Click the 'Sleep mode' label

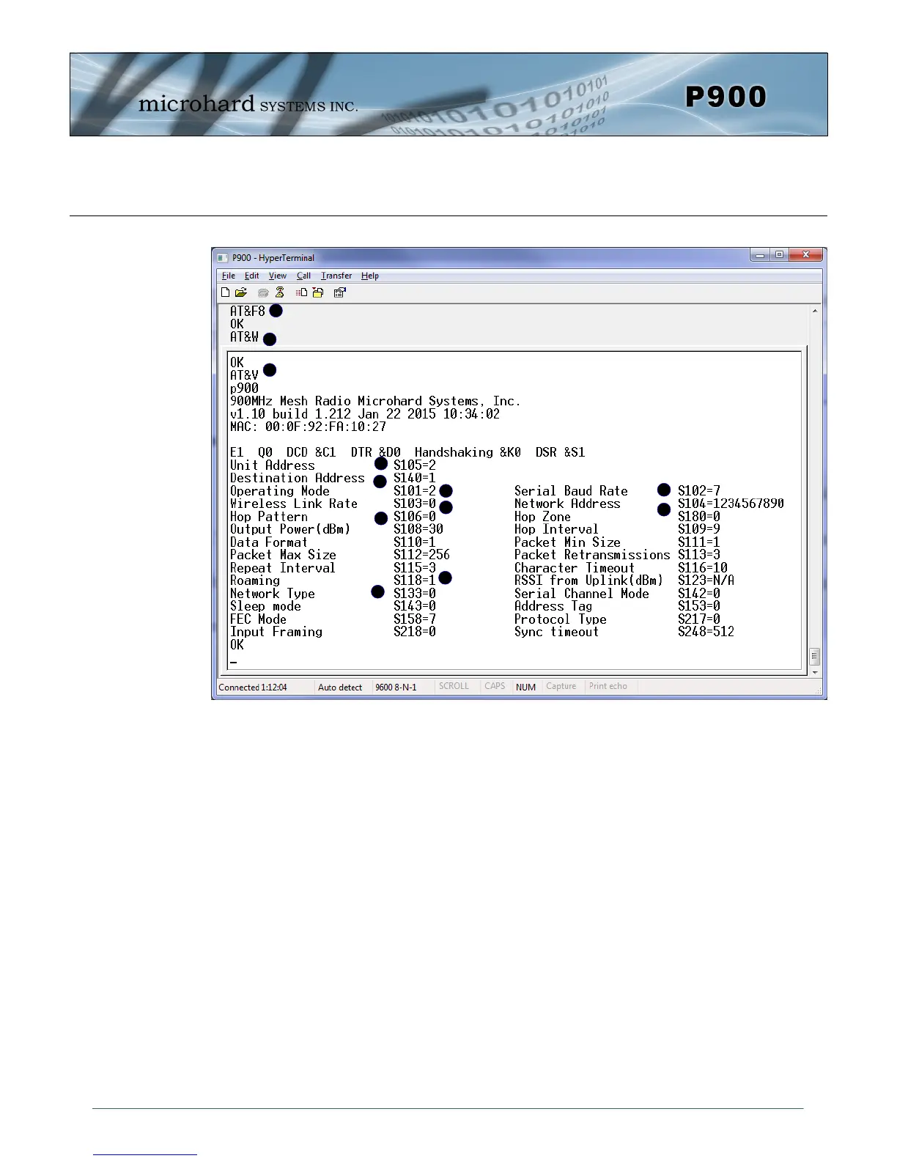tap(265, 606)
